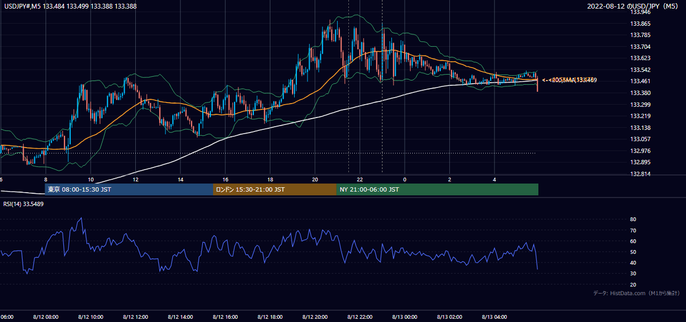Click the 8/12 10:00 bottom time label
This screenshot has height=322, width=686.
pyautogui.click(x=91, y=317)
